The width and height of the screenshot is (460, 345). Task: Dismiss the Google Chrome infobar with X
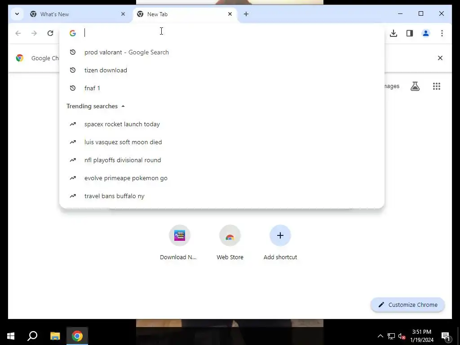pos(440,58)
